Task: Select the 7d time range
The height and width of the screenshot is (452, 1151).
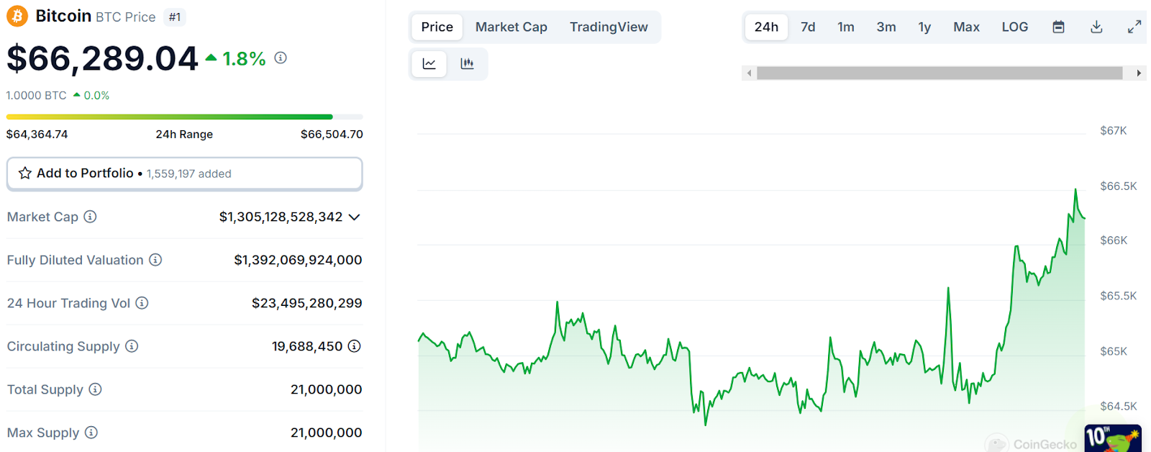Action: pyautogui.click(x=808, y=27)
